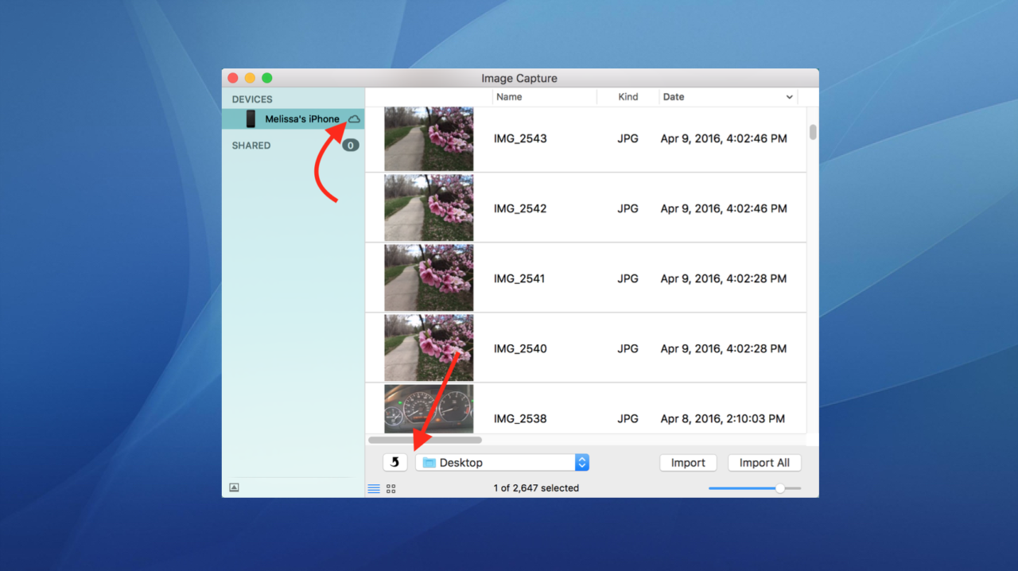This screenshot has width=1018, height=571.
Task: Select the IMG_2538 dashboard thumbnail
Action: [429, 410]
